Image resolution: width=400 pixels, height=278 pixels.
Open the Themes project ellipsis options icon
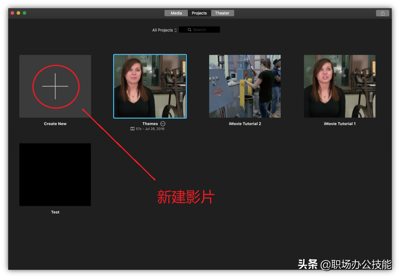pos(163,124)
